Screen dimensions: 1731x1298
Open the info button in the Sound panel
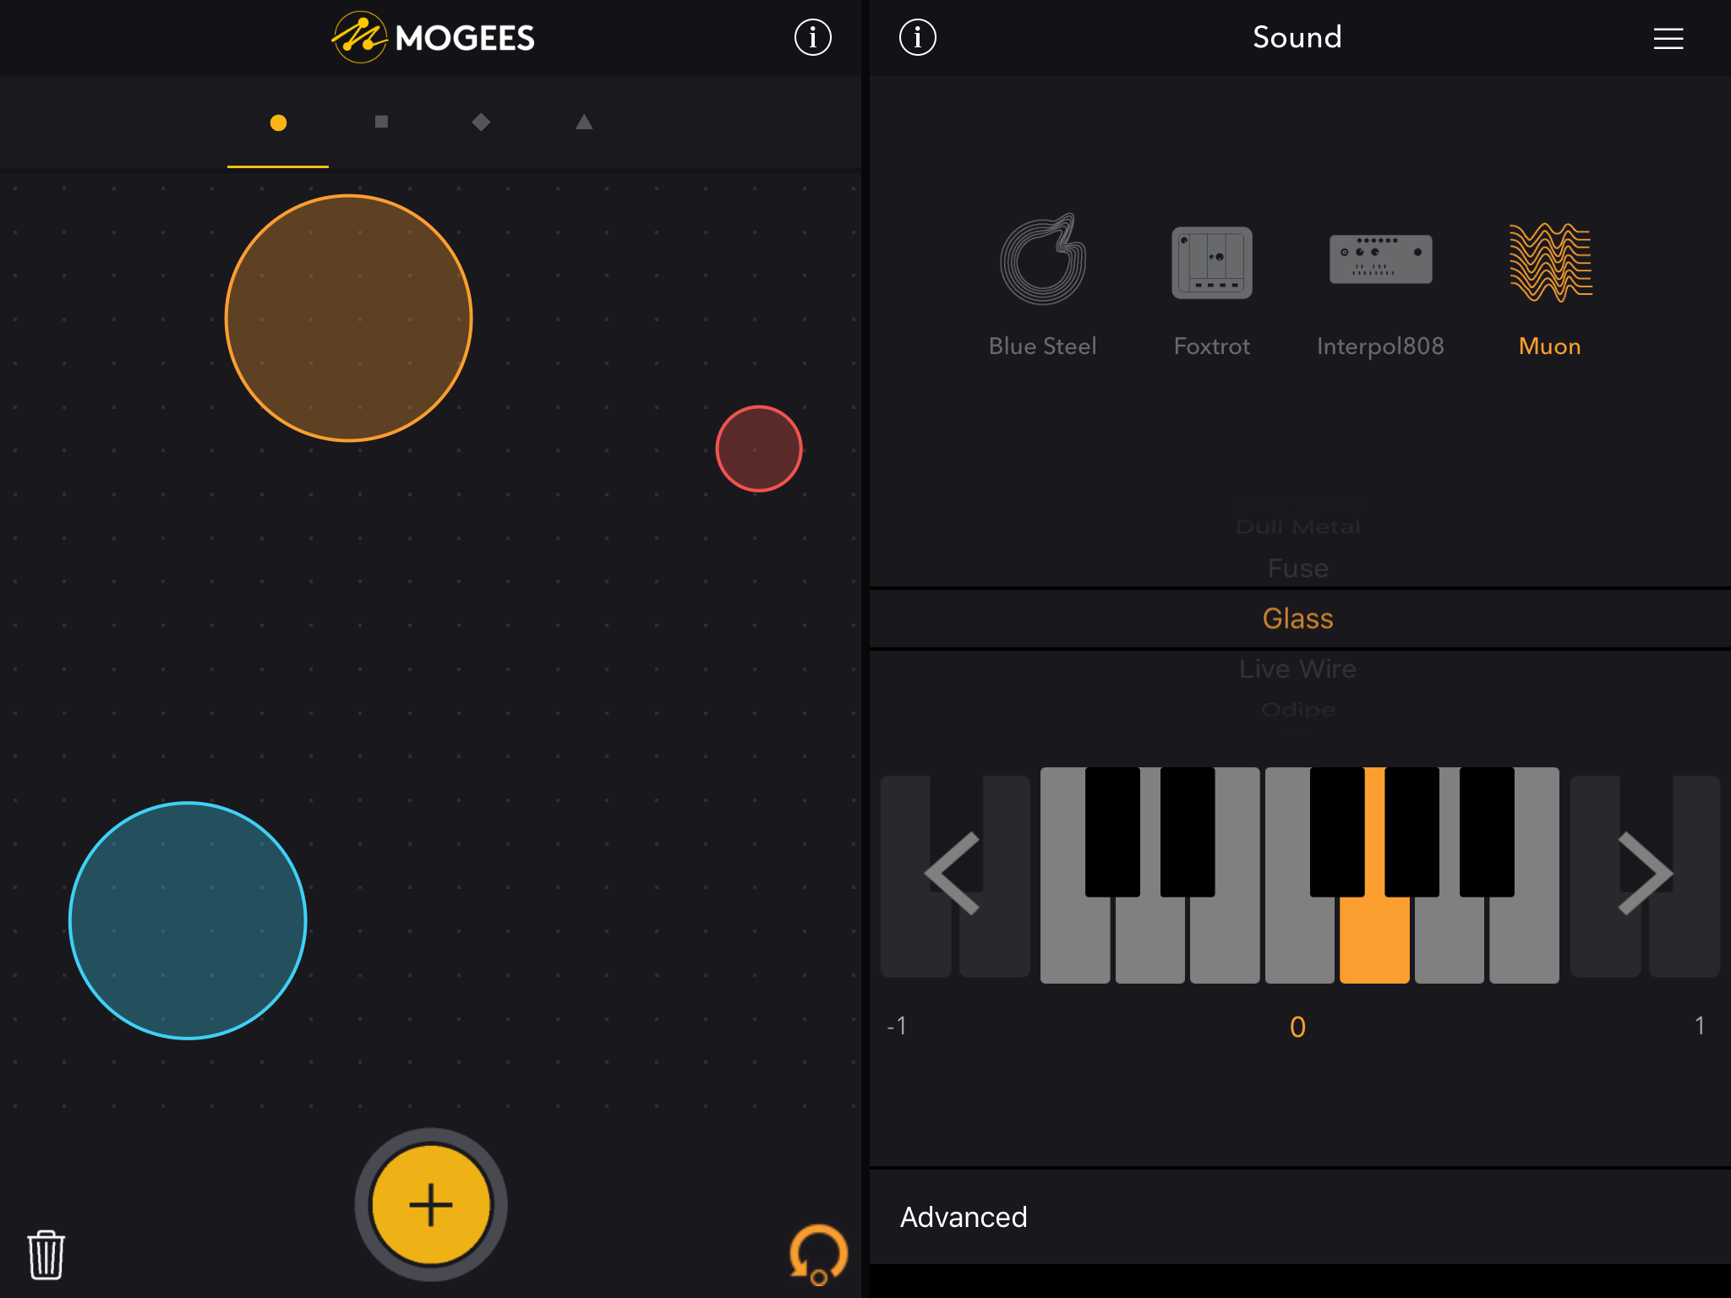point(918,37)
